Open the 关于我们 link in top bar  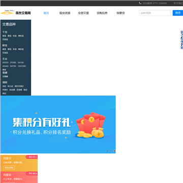(178, 3)
